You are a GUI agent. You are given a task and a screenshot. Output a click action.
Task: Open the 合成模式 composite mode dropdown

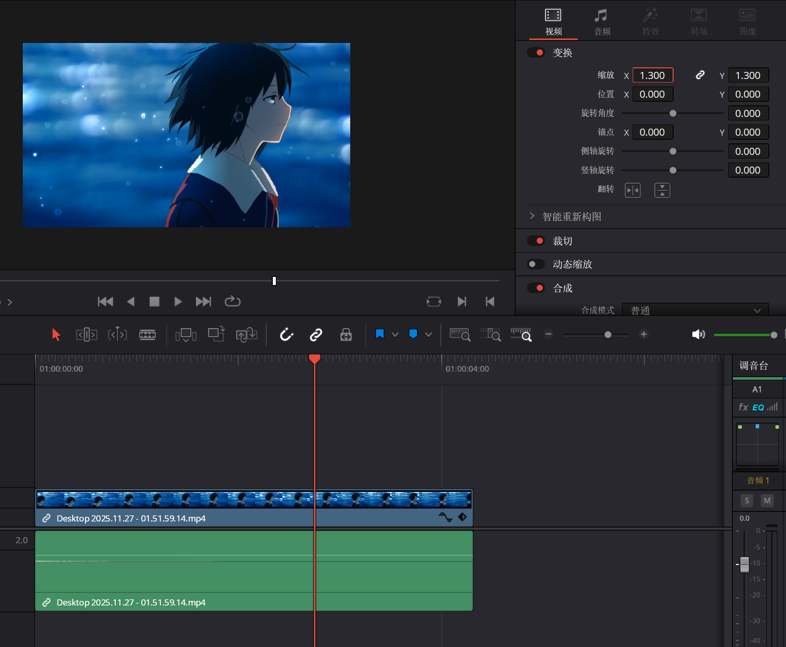pos(695,310)
